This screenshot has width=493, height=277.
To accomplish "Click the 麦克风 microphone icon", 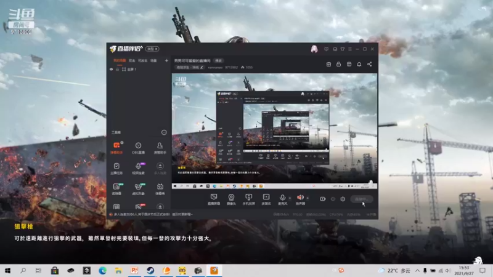I will 282,199.
